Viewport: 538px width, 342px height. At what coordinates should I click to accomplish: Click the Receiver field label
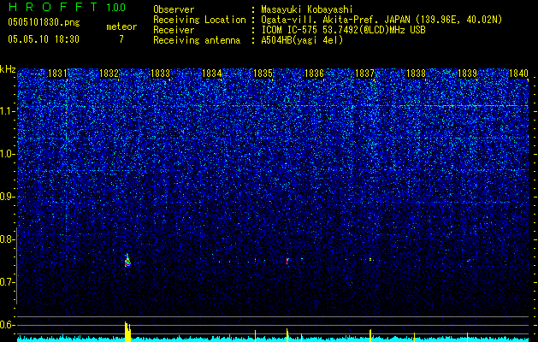coord(174,30)
